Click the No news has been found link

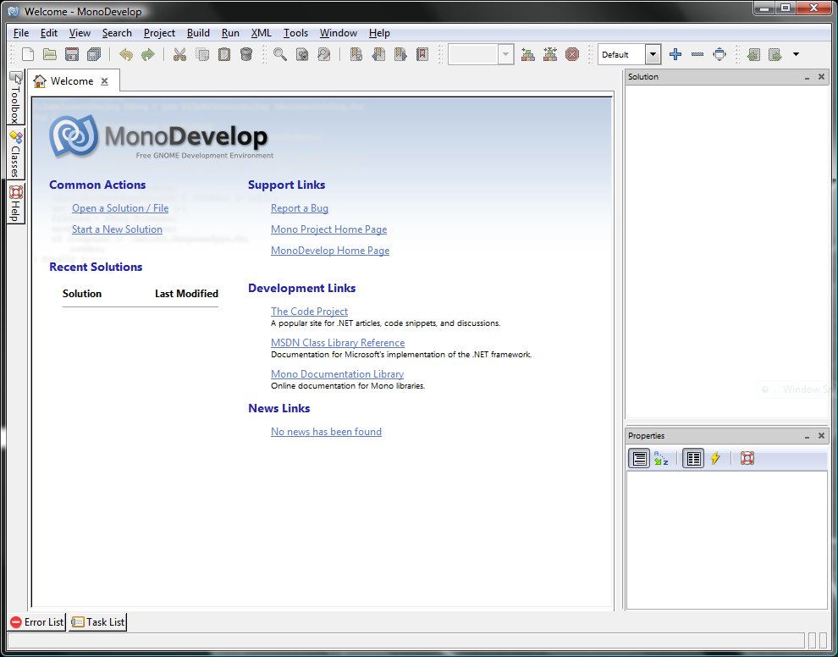pyautogui.click(x=326, y=432)
